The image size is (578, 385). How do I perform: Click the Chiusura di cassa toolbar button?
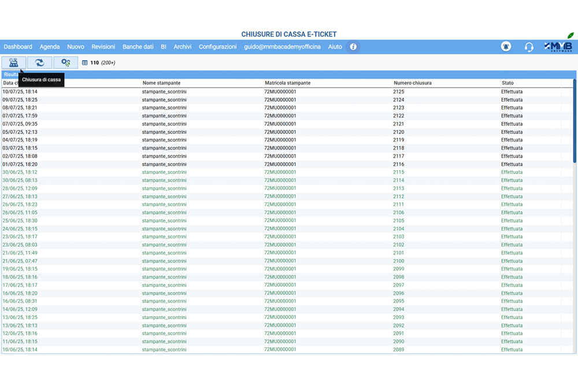tap(14, 62)
